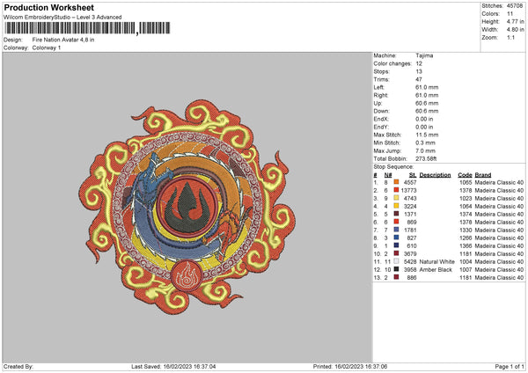
Task: Click the Trims value '47'
Action: [x=419, y=79]
